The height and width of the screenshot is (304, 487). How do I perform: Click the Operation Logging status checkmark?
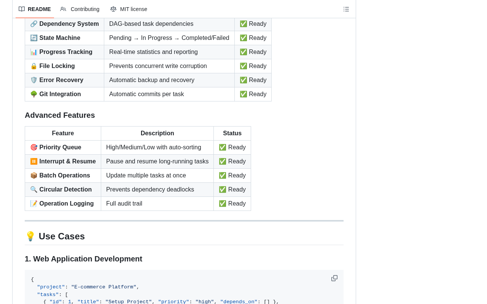click(223, 204)
